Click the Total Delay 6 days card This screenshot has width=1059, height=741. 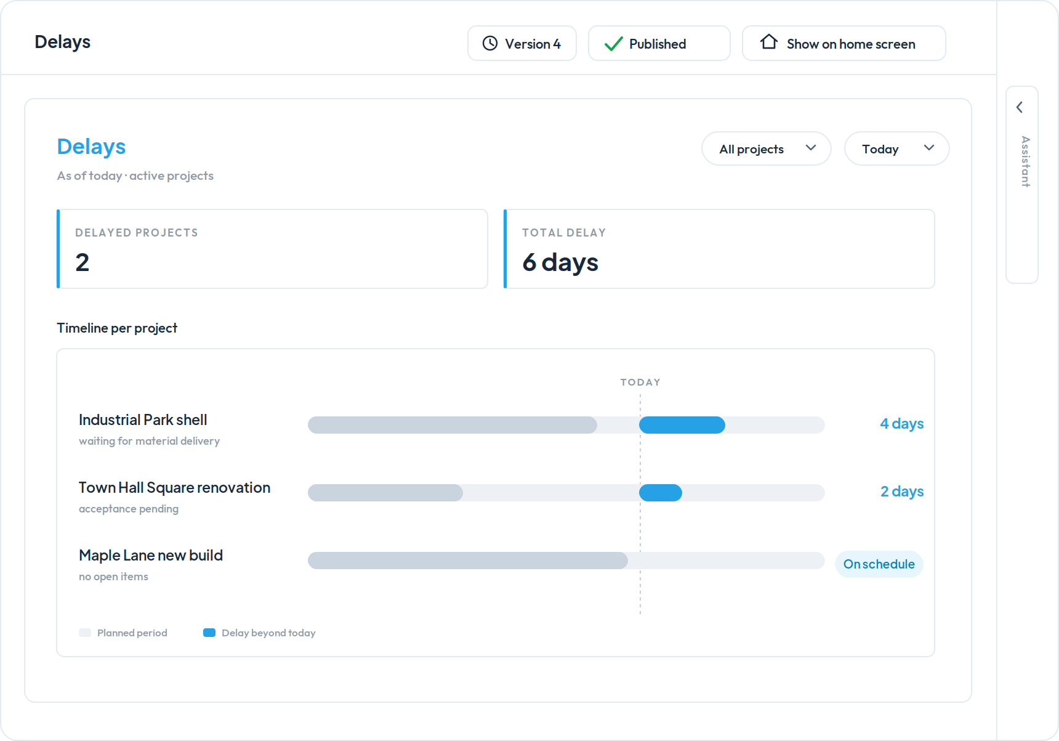(719, 249)
